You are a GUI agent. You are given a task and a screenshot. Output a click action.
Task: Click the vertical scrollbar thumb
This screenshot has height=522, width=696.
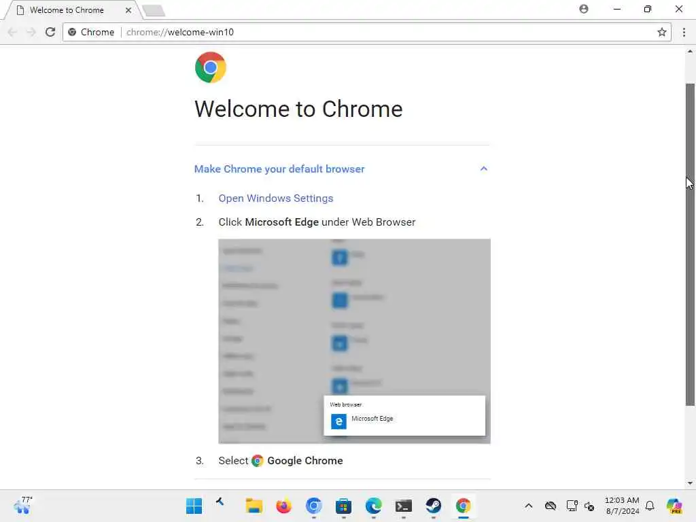(690, 244)
